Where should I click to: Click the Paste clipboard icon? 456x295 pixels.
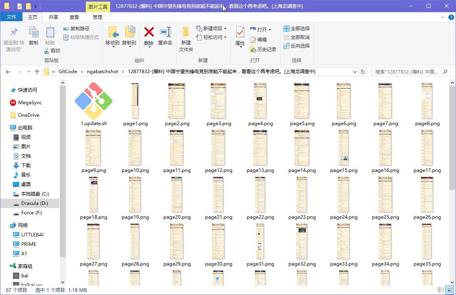point(50,32)
